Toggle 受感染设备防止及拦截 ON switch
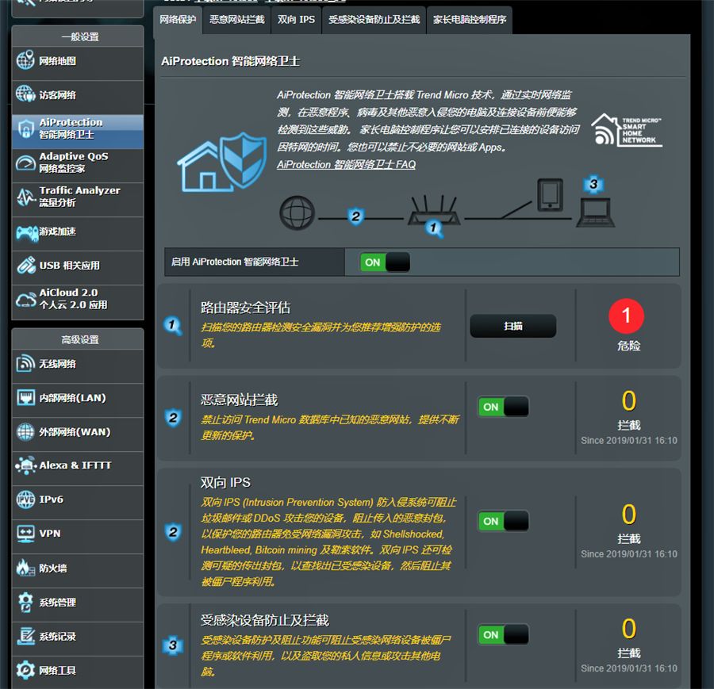The height and width of the screenshot is (689, 714). point(503,635)
